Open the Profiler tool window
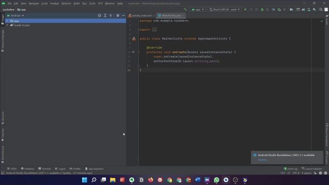Image resolution: width=329 pixels, height=185 pixels. [75, 169]
